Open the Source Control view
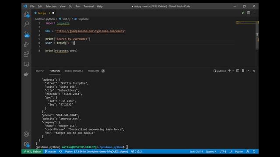 (26, 34)
